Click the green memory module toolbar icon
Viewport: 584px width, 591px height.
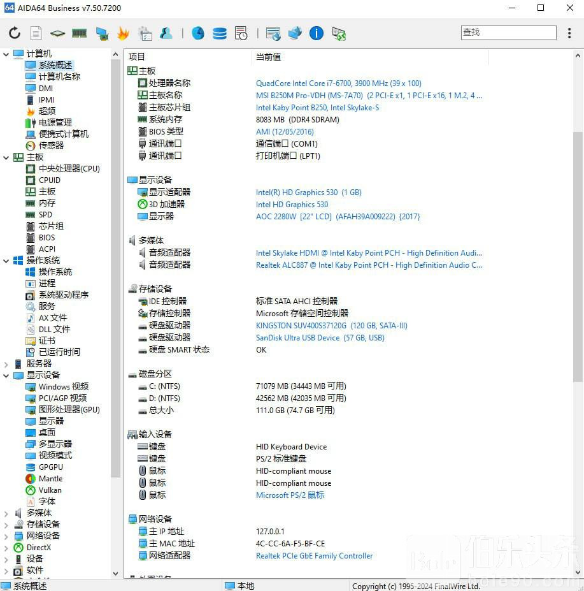tap(80, 33)
